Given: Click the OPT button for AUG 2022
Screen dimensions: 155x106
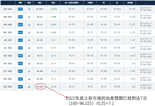Looking at the screenshot, I should pos(20,56).
